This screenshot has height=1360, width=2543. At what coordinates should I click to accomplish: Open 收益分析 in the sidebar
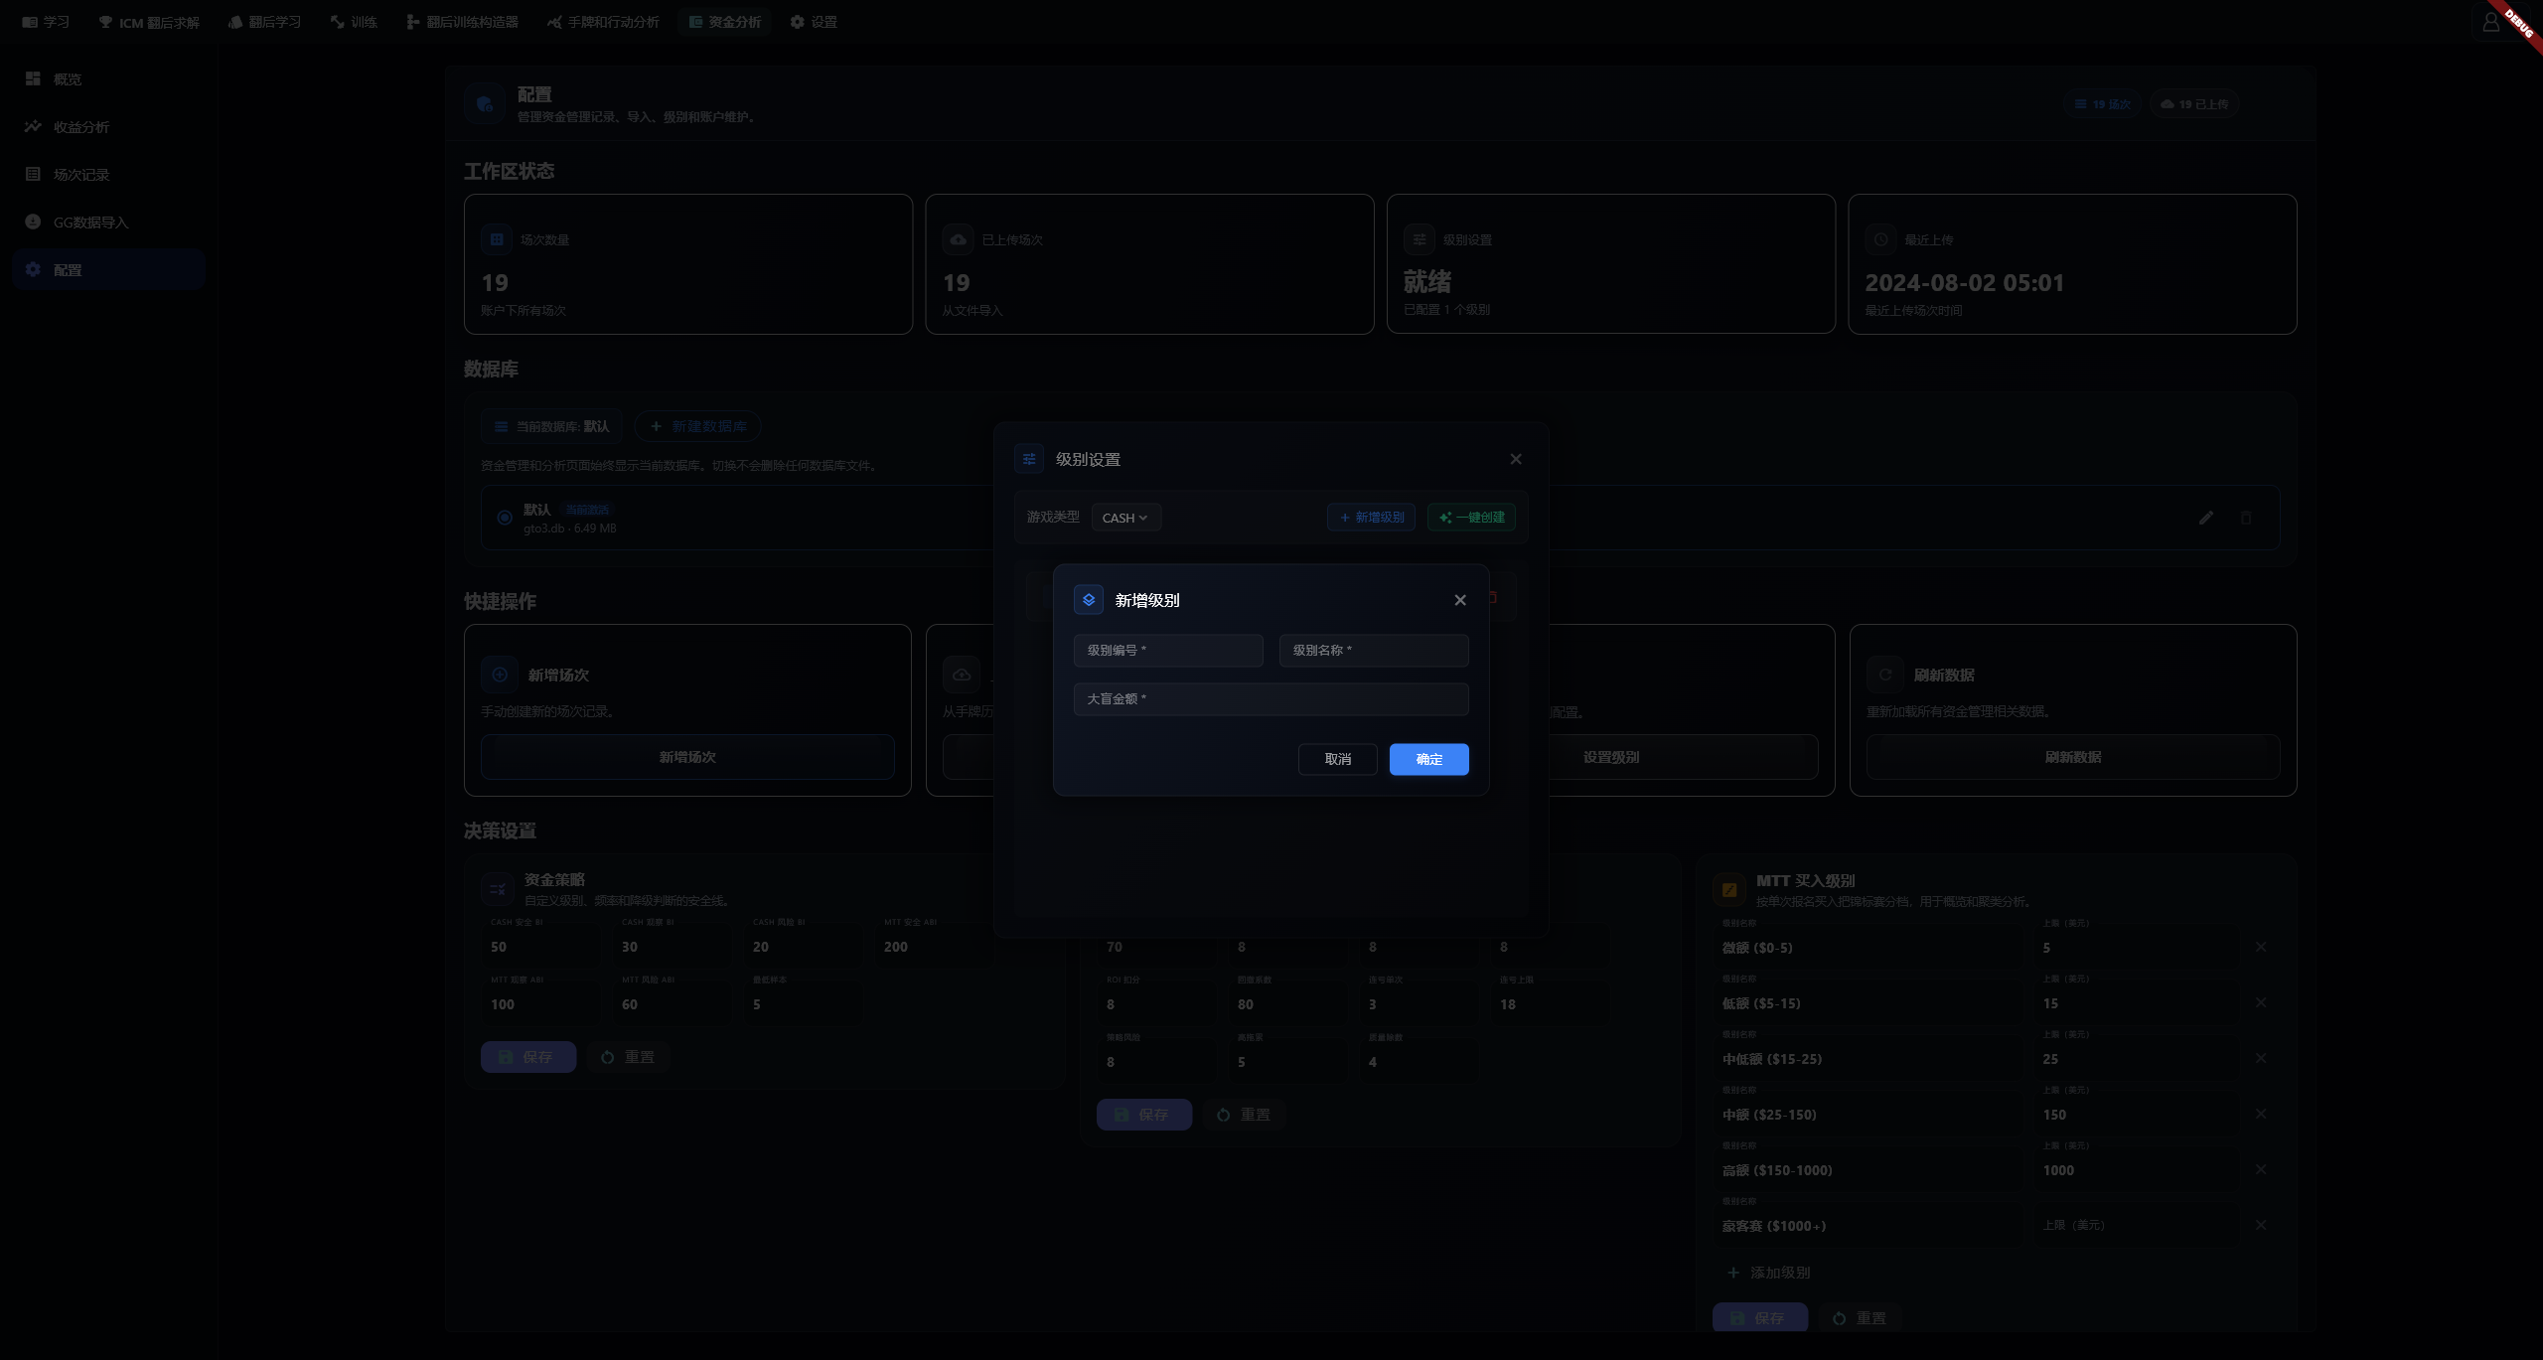pos(109,126)
